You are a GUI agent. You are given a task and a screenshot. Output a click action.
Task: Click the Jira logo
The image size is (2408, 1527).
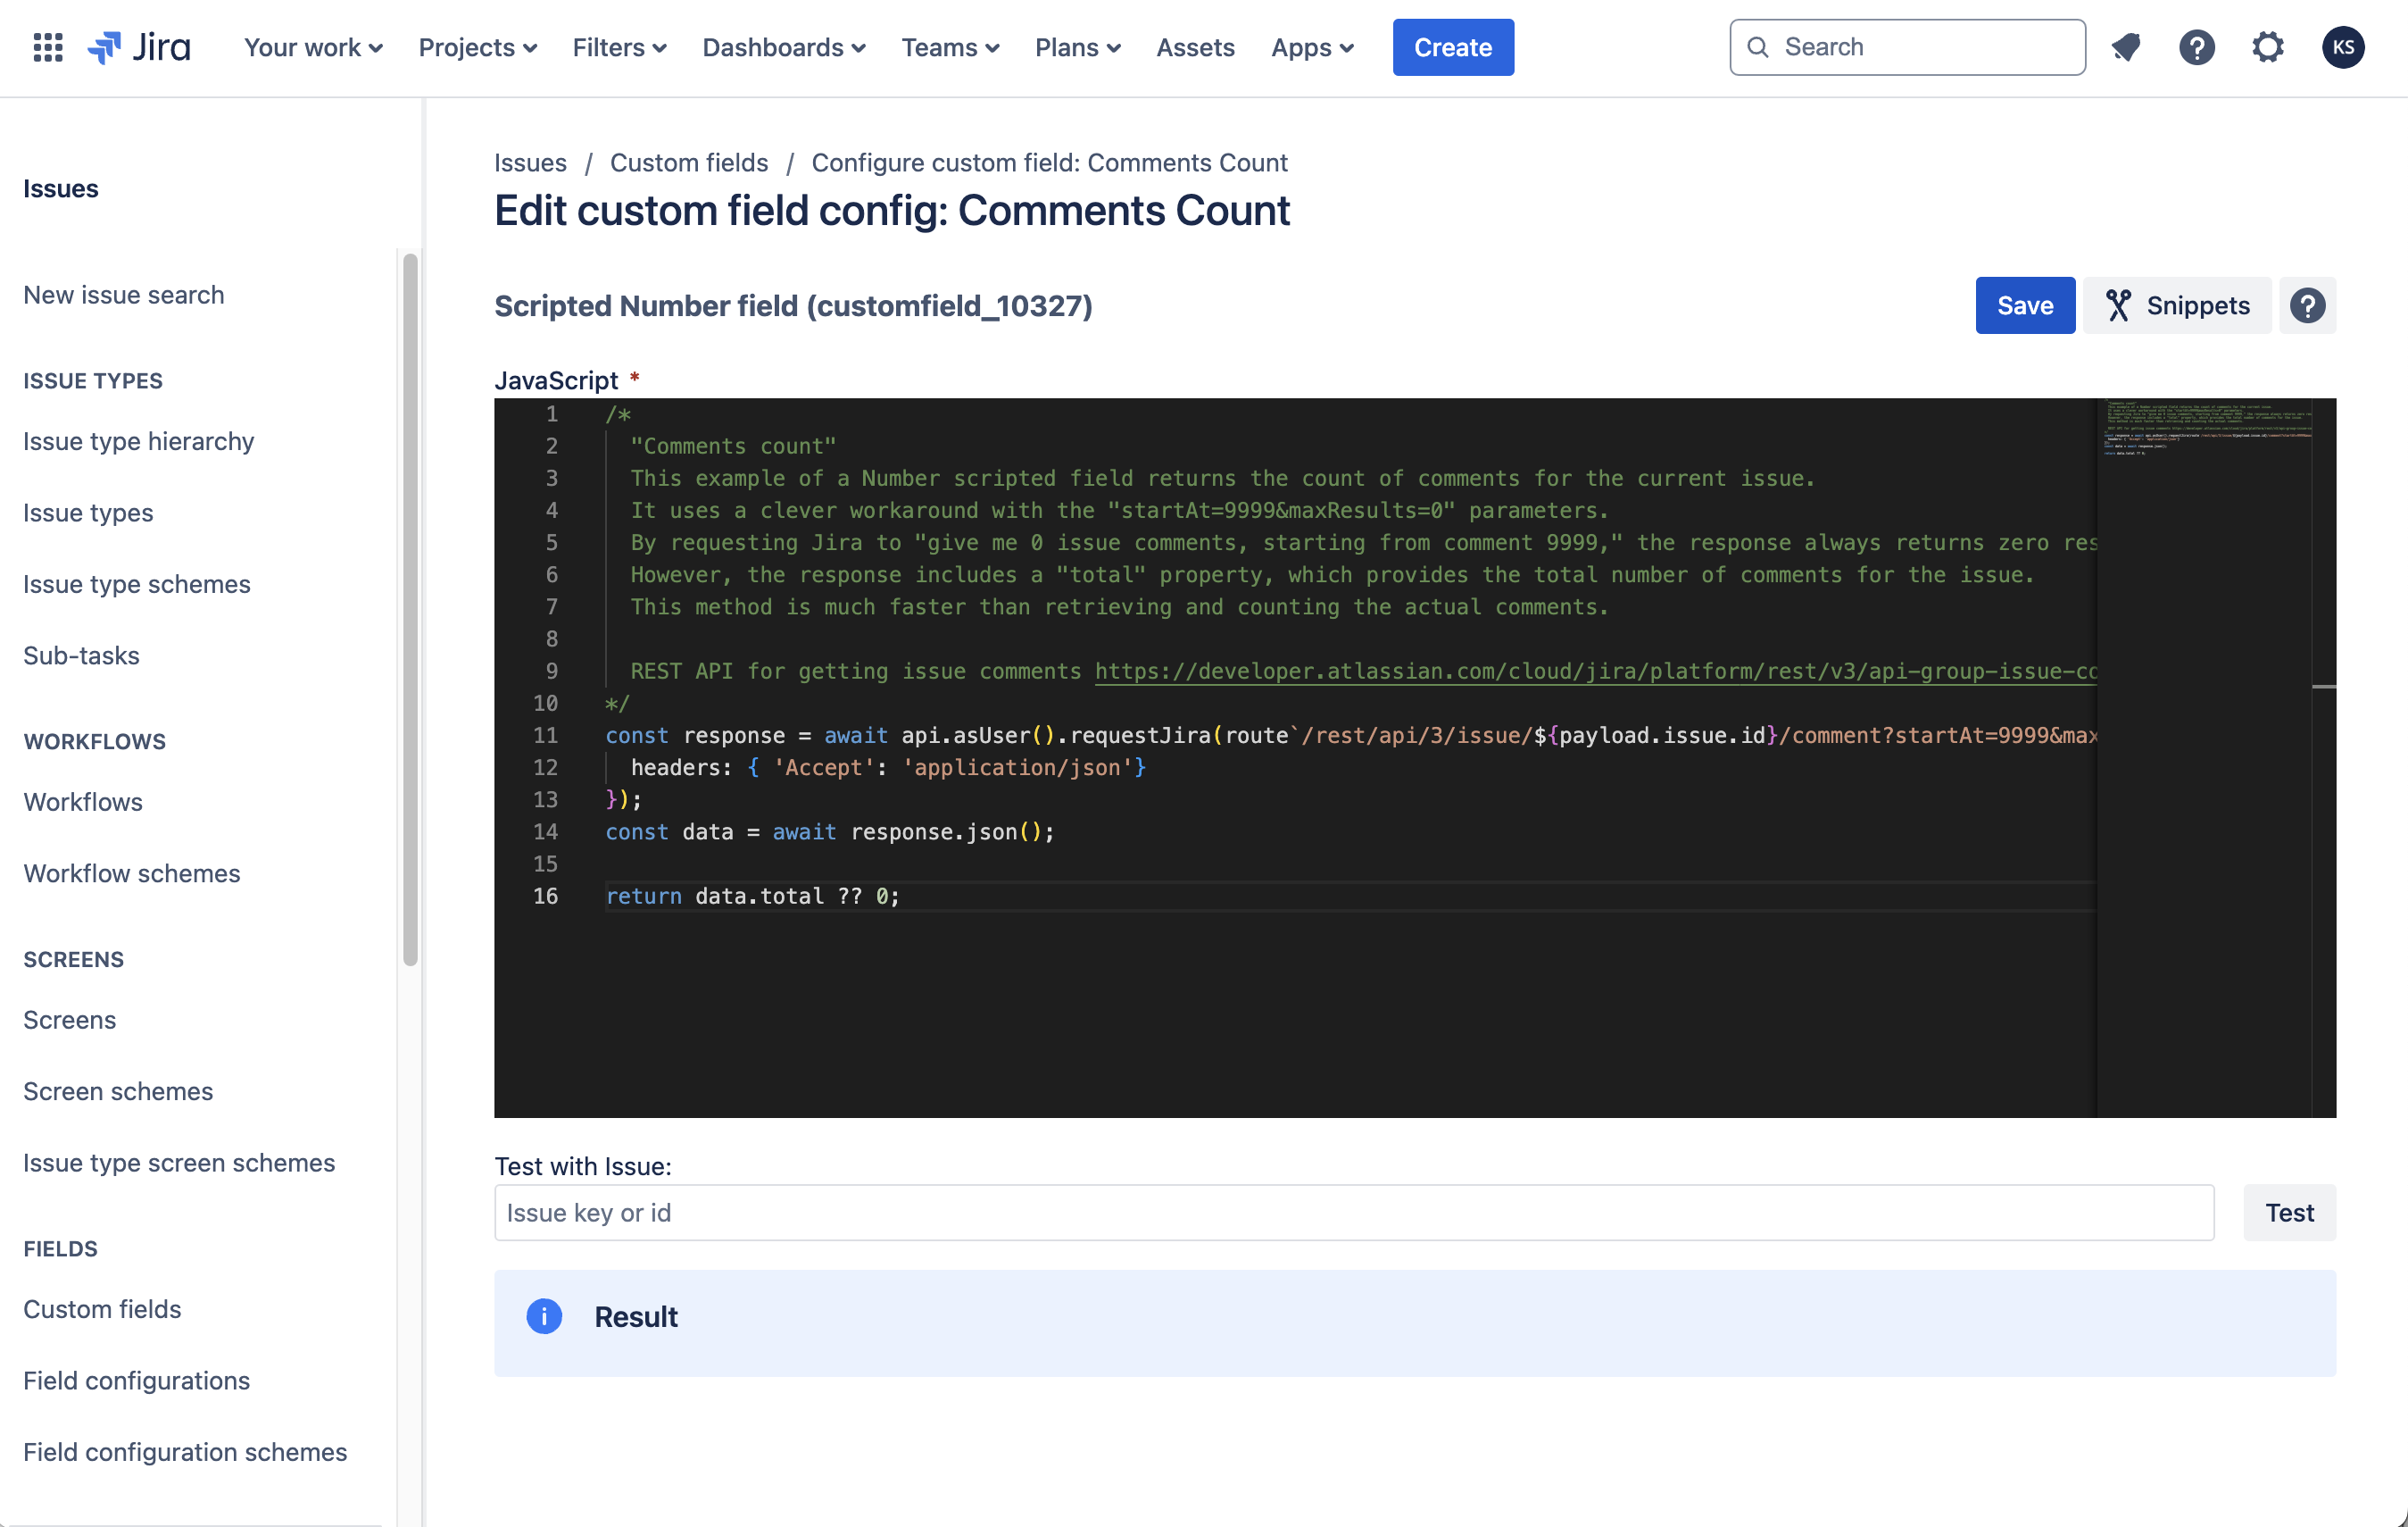click(x=139, y=47)
